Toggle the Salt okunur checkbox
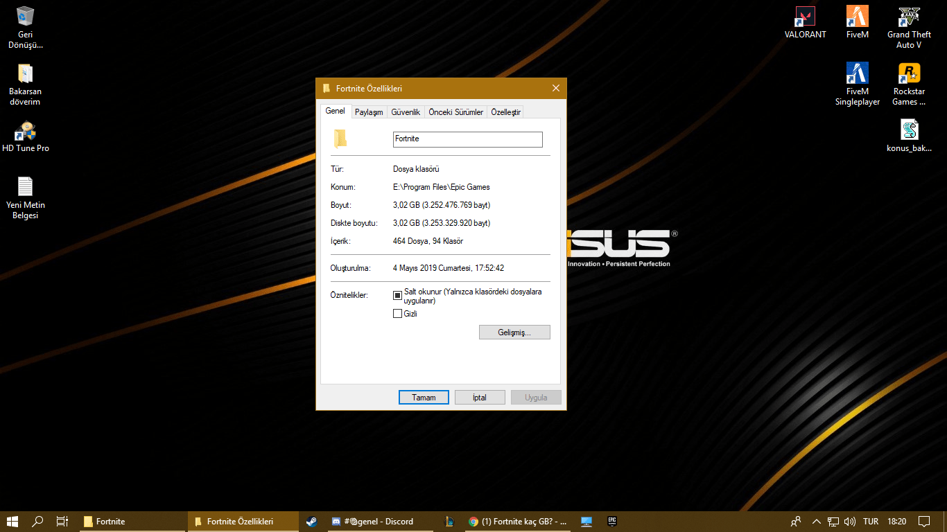Viewport: 947px width, 532px height. pos(398,295)
